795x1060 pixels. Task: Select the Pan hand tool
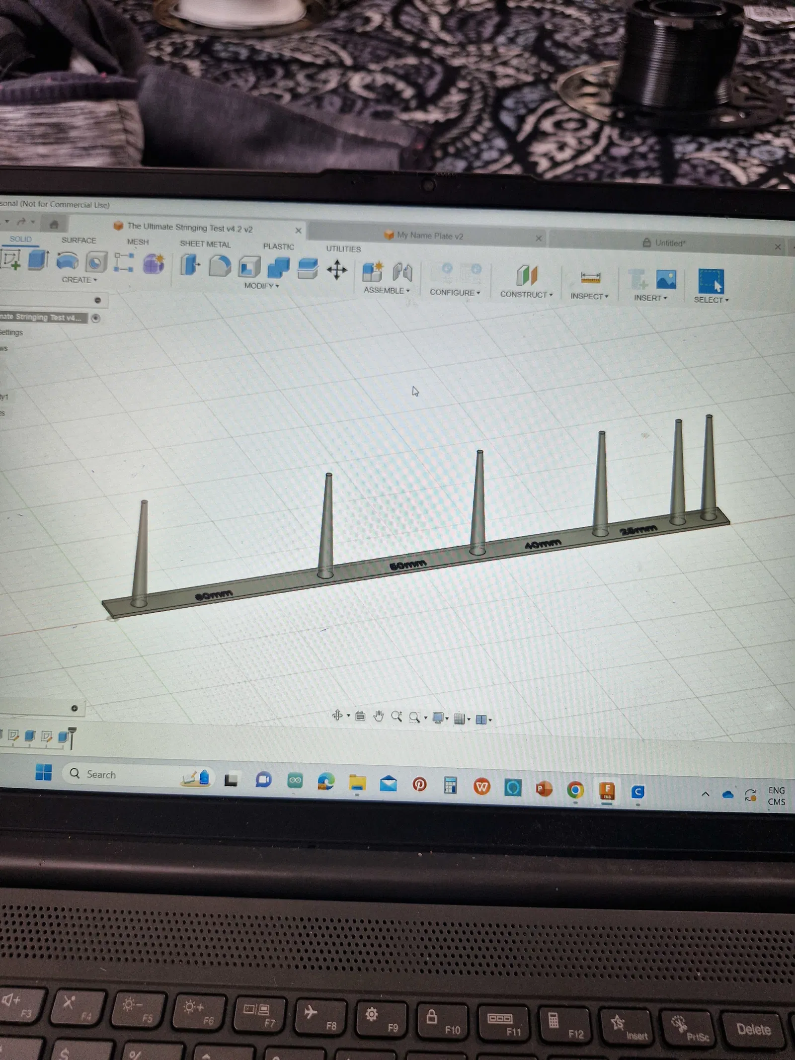coord(379,716)
